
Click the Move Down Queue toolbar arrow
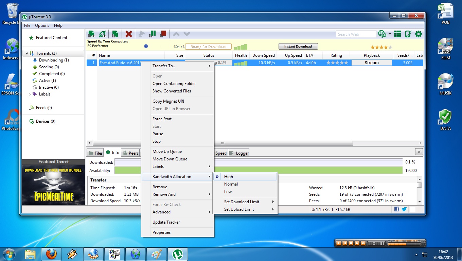pyautogui.click(x=187, y=34)
